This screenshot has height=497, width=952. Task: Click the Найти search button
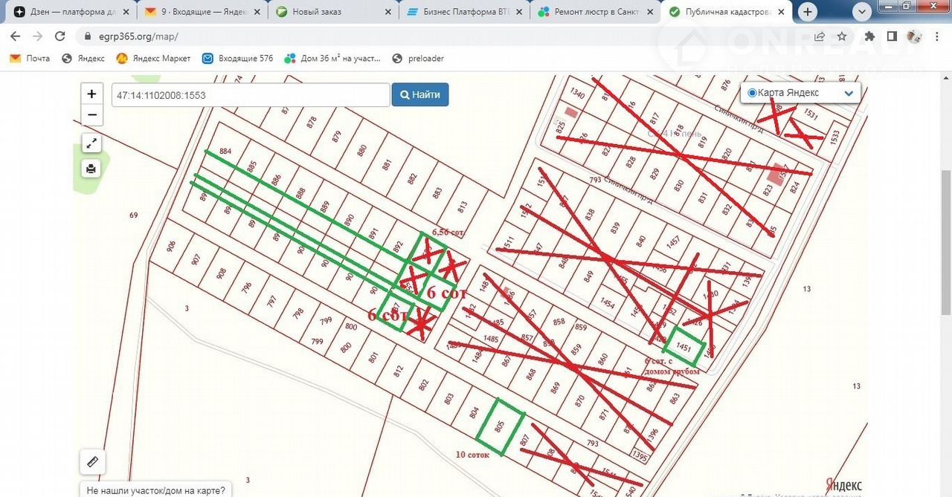(x=419, y=94)
